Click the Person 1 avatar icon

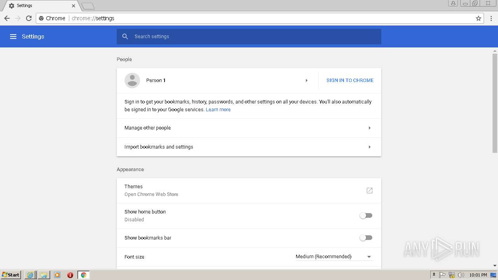[x=132, y=80]
